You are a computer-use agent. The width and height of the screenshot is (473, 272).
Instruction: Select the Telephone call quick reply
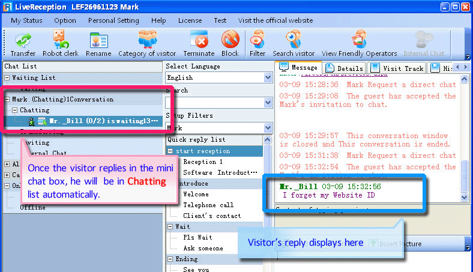(x=208, y=205)
